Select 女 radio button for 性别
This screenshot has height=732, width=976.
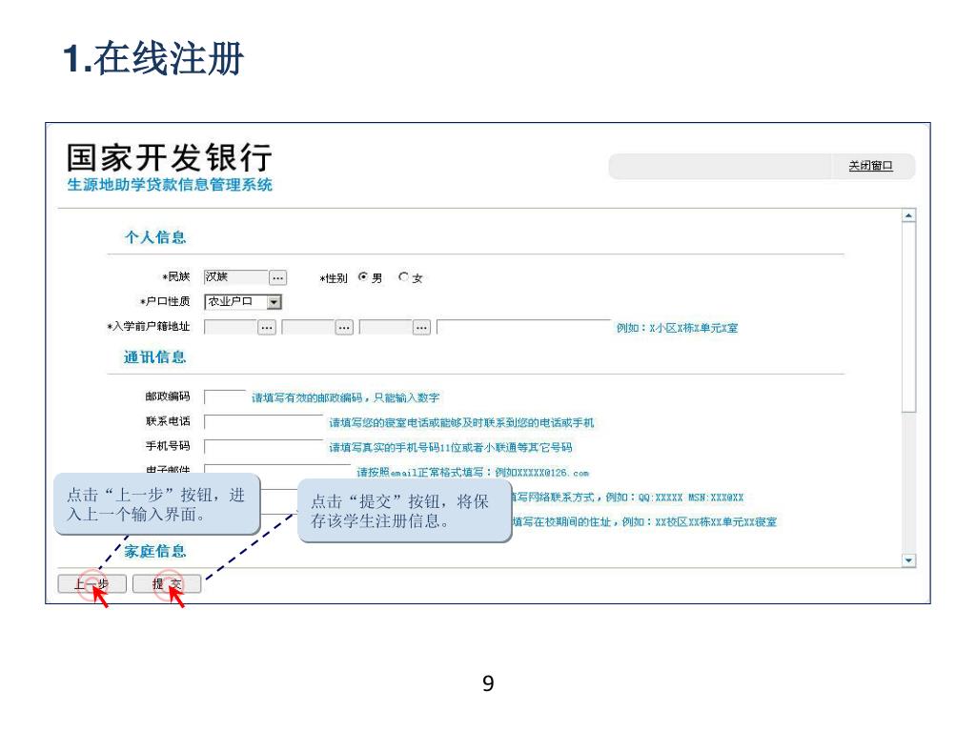tap(404, 278)
